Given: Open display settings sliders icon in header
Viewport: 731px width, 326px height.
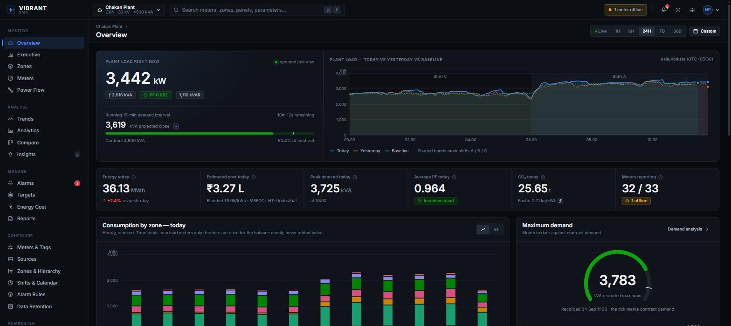Looking at the screenshot, I should coord(693,10).
